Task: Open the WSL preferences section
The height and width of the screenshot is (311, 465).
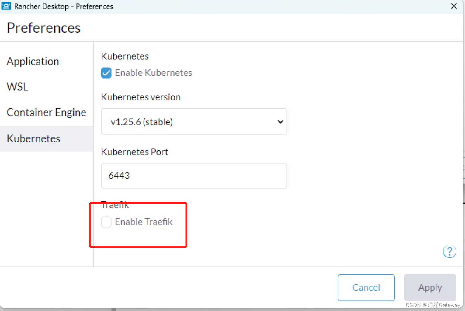Action: pyautogui.click(x=17, y=86)
